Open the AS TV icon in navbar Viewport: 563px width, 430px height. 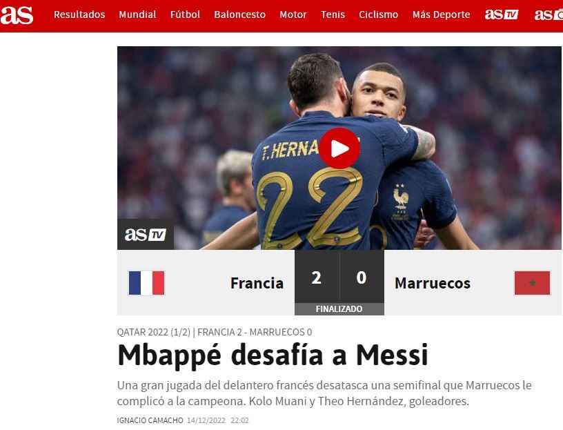click(x=501, y=14)
